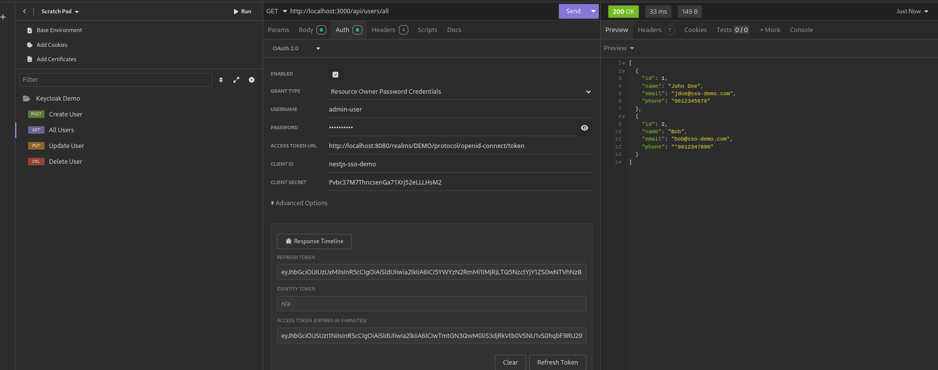Click the Access Token value field
This screenshot has height=370, width=938.
431,335
